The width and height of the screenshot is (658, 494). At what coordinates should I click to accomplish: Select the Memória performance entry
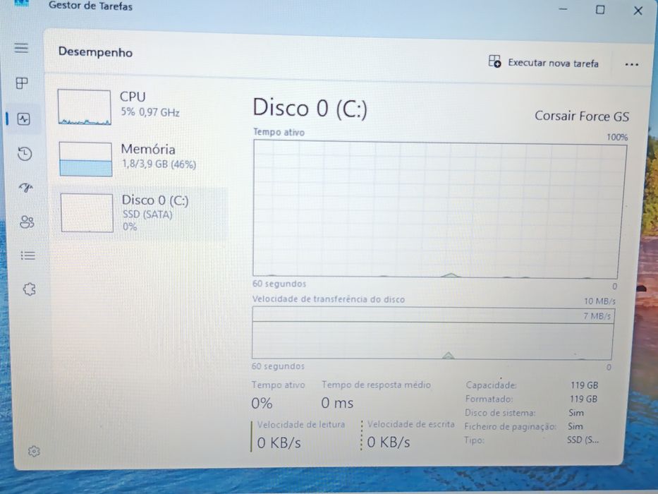point(140,159)
